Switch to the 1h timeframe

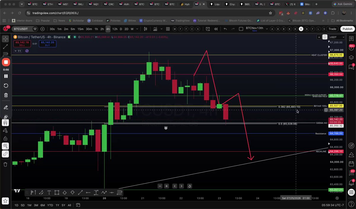(96, 29)
